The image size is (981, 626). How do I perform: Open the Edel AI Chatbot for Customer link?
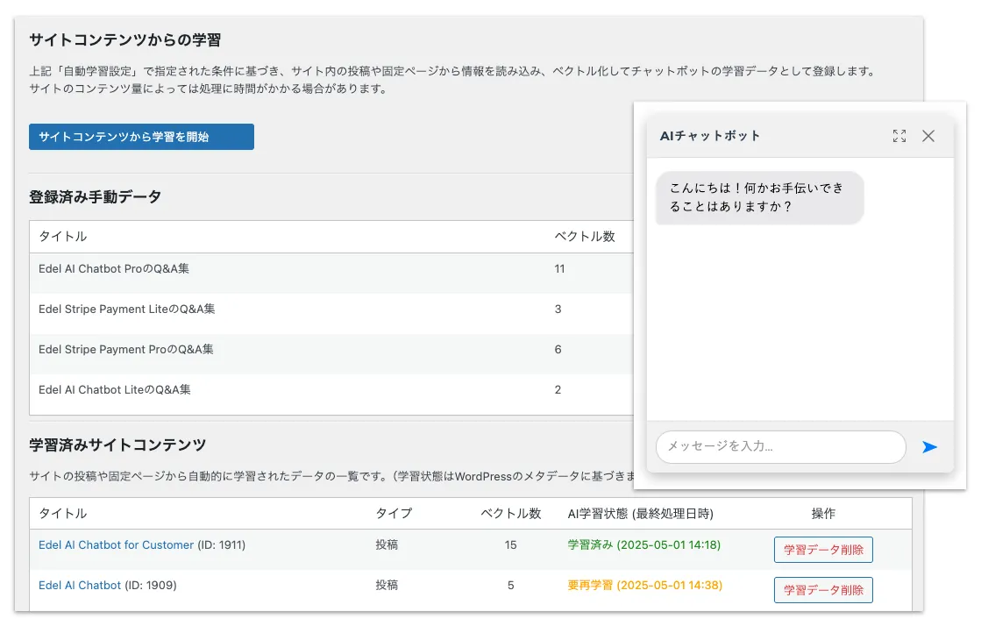pyautogui.click(x=117, y=544)
